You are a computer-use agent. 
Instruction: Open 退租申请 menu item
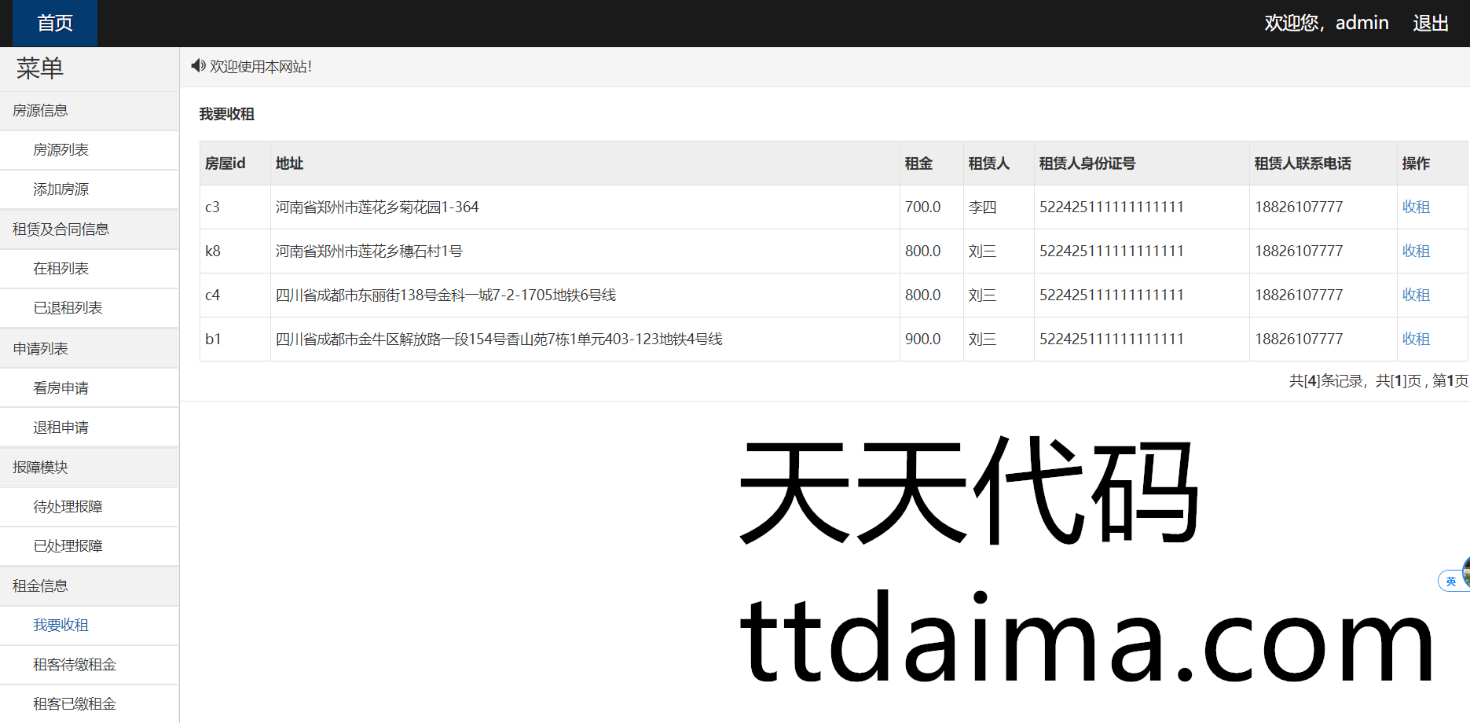61,428
